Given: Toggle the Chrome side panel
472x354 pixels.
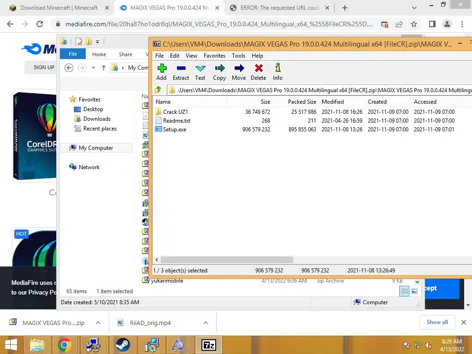Looking at the screenshot, I should point(432,24).
